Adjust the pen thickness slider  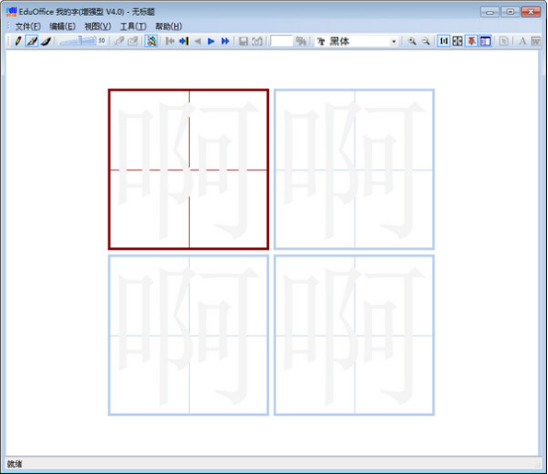77,42
